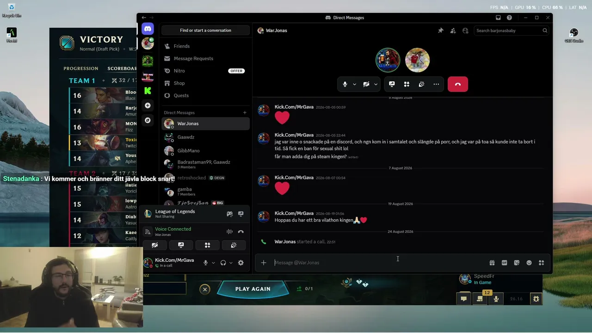Open apps launcher in message bar
This screenshot has width=592, height=333.
pyautogui.click(x=541, y=263)
